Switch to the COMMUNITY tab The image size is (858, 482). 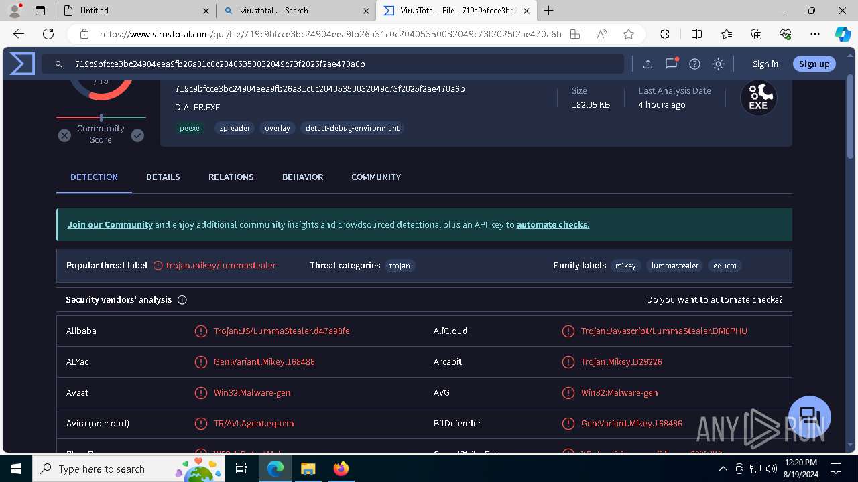click(x=376, y=177)
